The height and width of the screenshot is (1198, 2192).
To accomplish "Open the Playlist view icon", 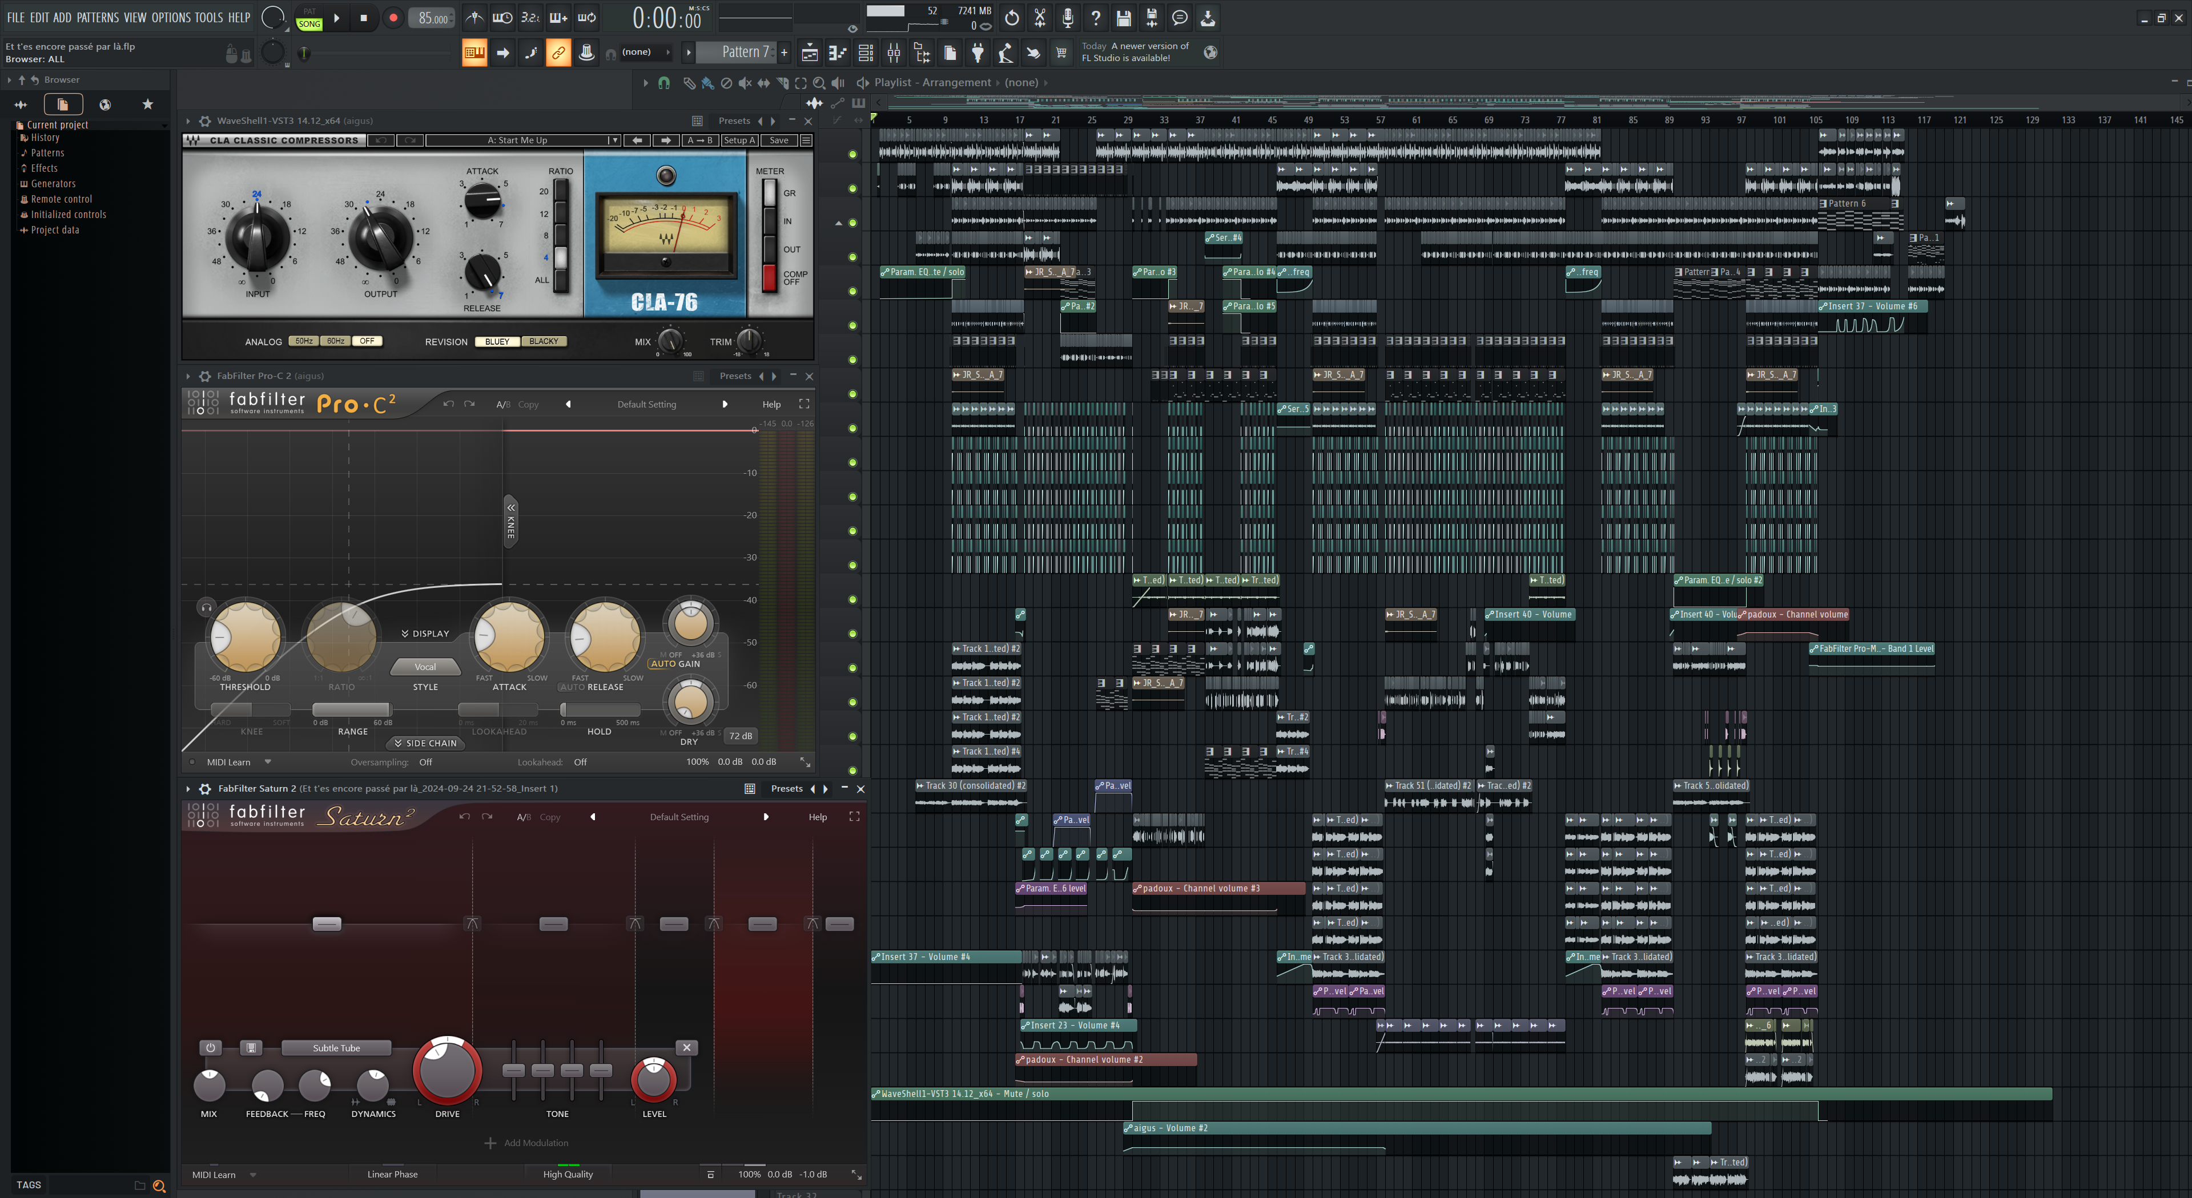I will [810, 53].
